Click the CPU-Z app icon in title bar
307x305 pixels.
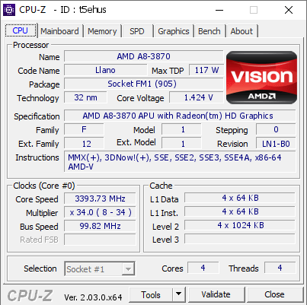point(9,10)
